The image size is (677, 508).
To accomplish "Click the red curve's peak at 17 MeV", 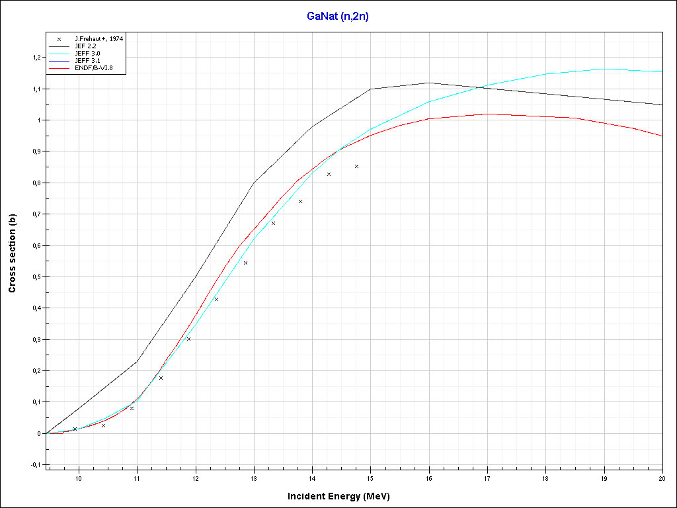I will (487, 114).
